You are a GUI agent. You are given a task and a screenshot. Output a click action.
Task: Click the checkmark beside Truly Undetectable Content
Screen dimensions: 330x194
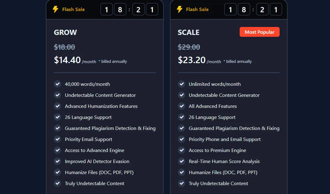[57, 183]
